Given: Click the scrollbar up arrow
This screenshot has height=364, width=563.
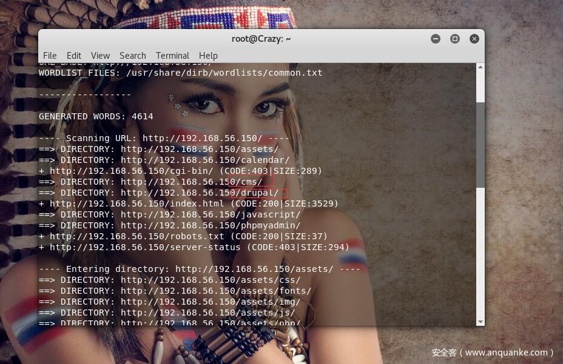Looking at the screenshot, I should [x=480, y=67].
